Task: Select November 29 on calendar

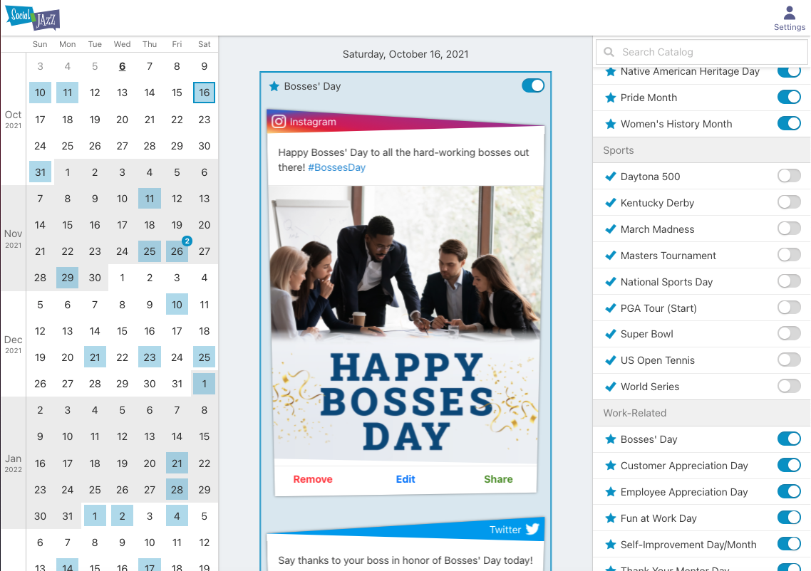Action: 67,278
